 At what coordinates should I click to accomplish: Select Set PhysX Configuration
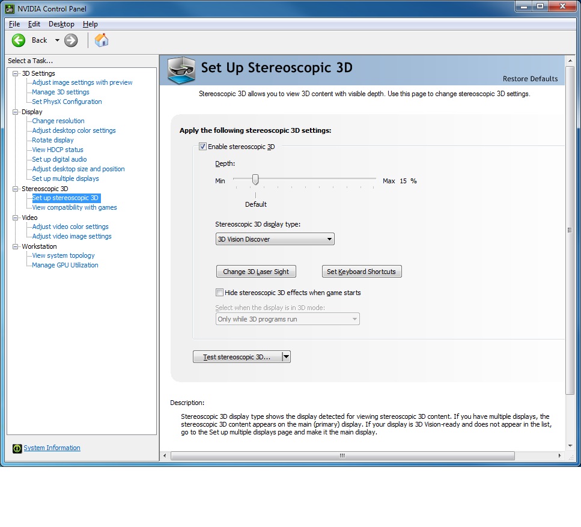(x=67, y=102)
